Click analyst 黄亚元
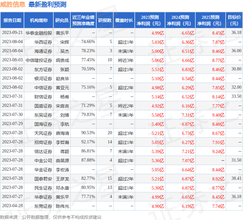 point(62,88)
